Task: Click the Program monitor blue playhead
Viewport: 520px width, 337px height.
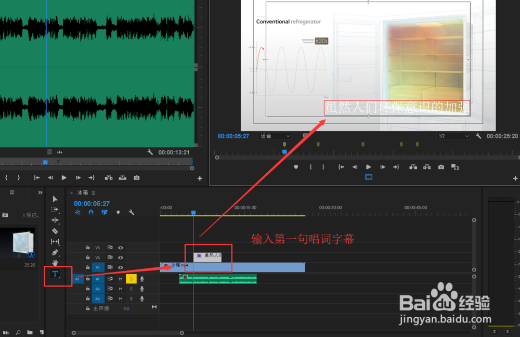Action: coord(284,152)
